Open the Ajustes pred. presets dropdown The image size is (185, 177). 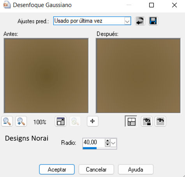92,21
